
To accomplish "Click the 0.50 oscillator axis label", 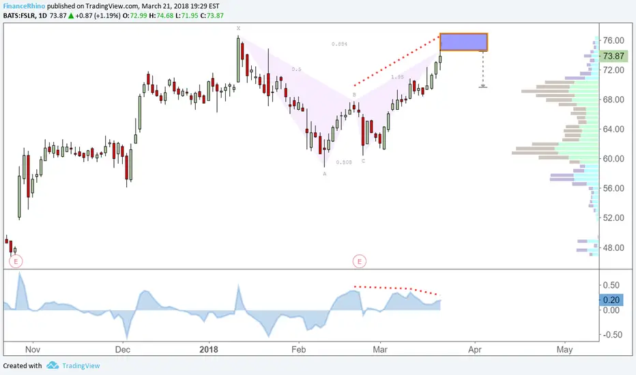I will (x=611, y=286).
